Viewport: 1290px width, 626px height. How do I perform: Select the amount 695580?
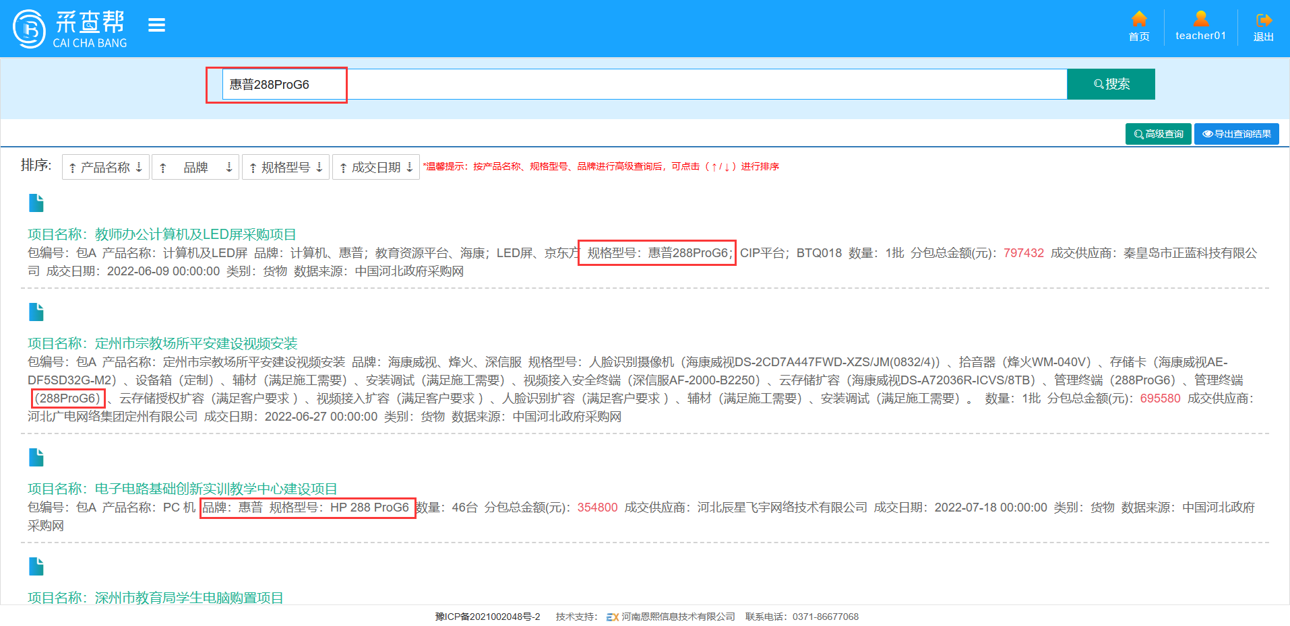click(x=1160, y=398)
